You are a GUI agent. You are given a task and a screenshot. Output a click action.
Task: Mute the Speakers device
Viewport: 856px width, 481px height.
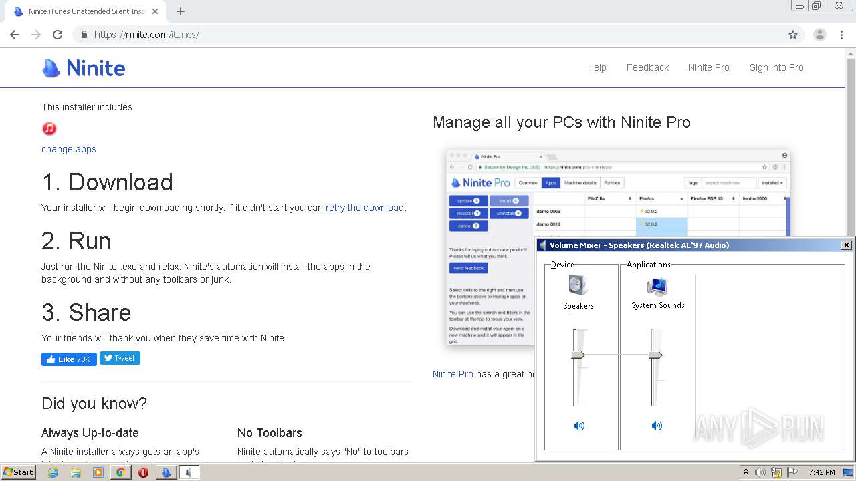tap(579, 426)
